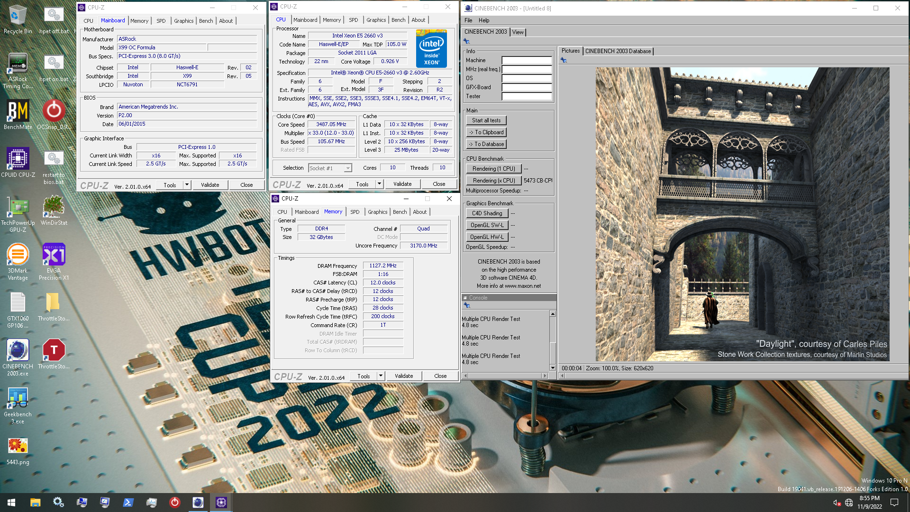Open hpet off.bat desktop icon
910x512 pixels.
point(54,20)
